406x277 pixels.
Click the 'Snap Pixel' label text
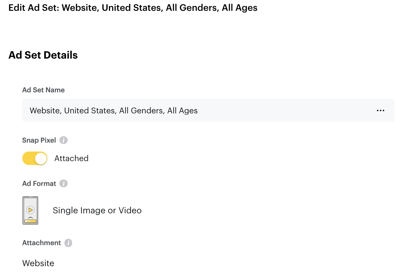pyautogui.click(x=39, y=140)
